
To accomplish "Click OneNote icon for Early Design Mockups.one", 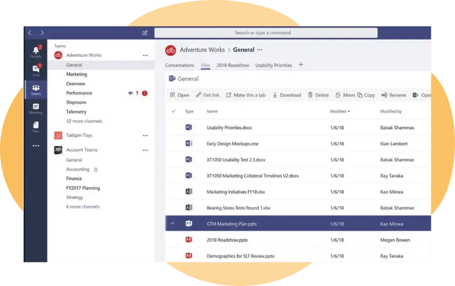I will point(189,143).
